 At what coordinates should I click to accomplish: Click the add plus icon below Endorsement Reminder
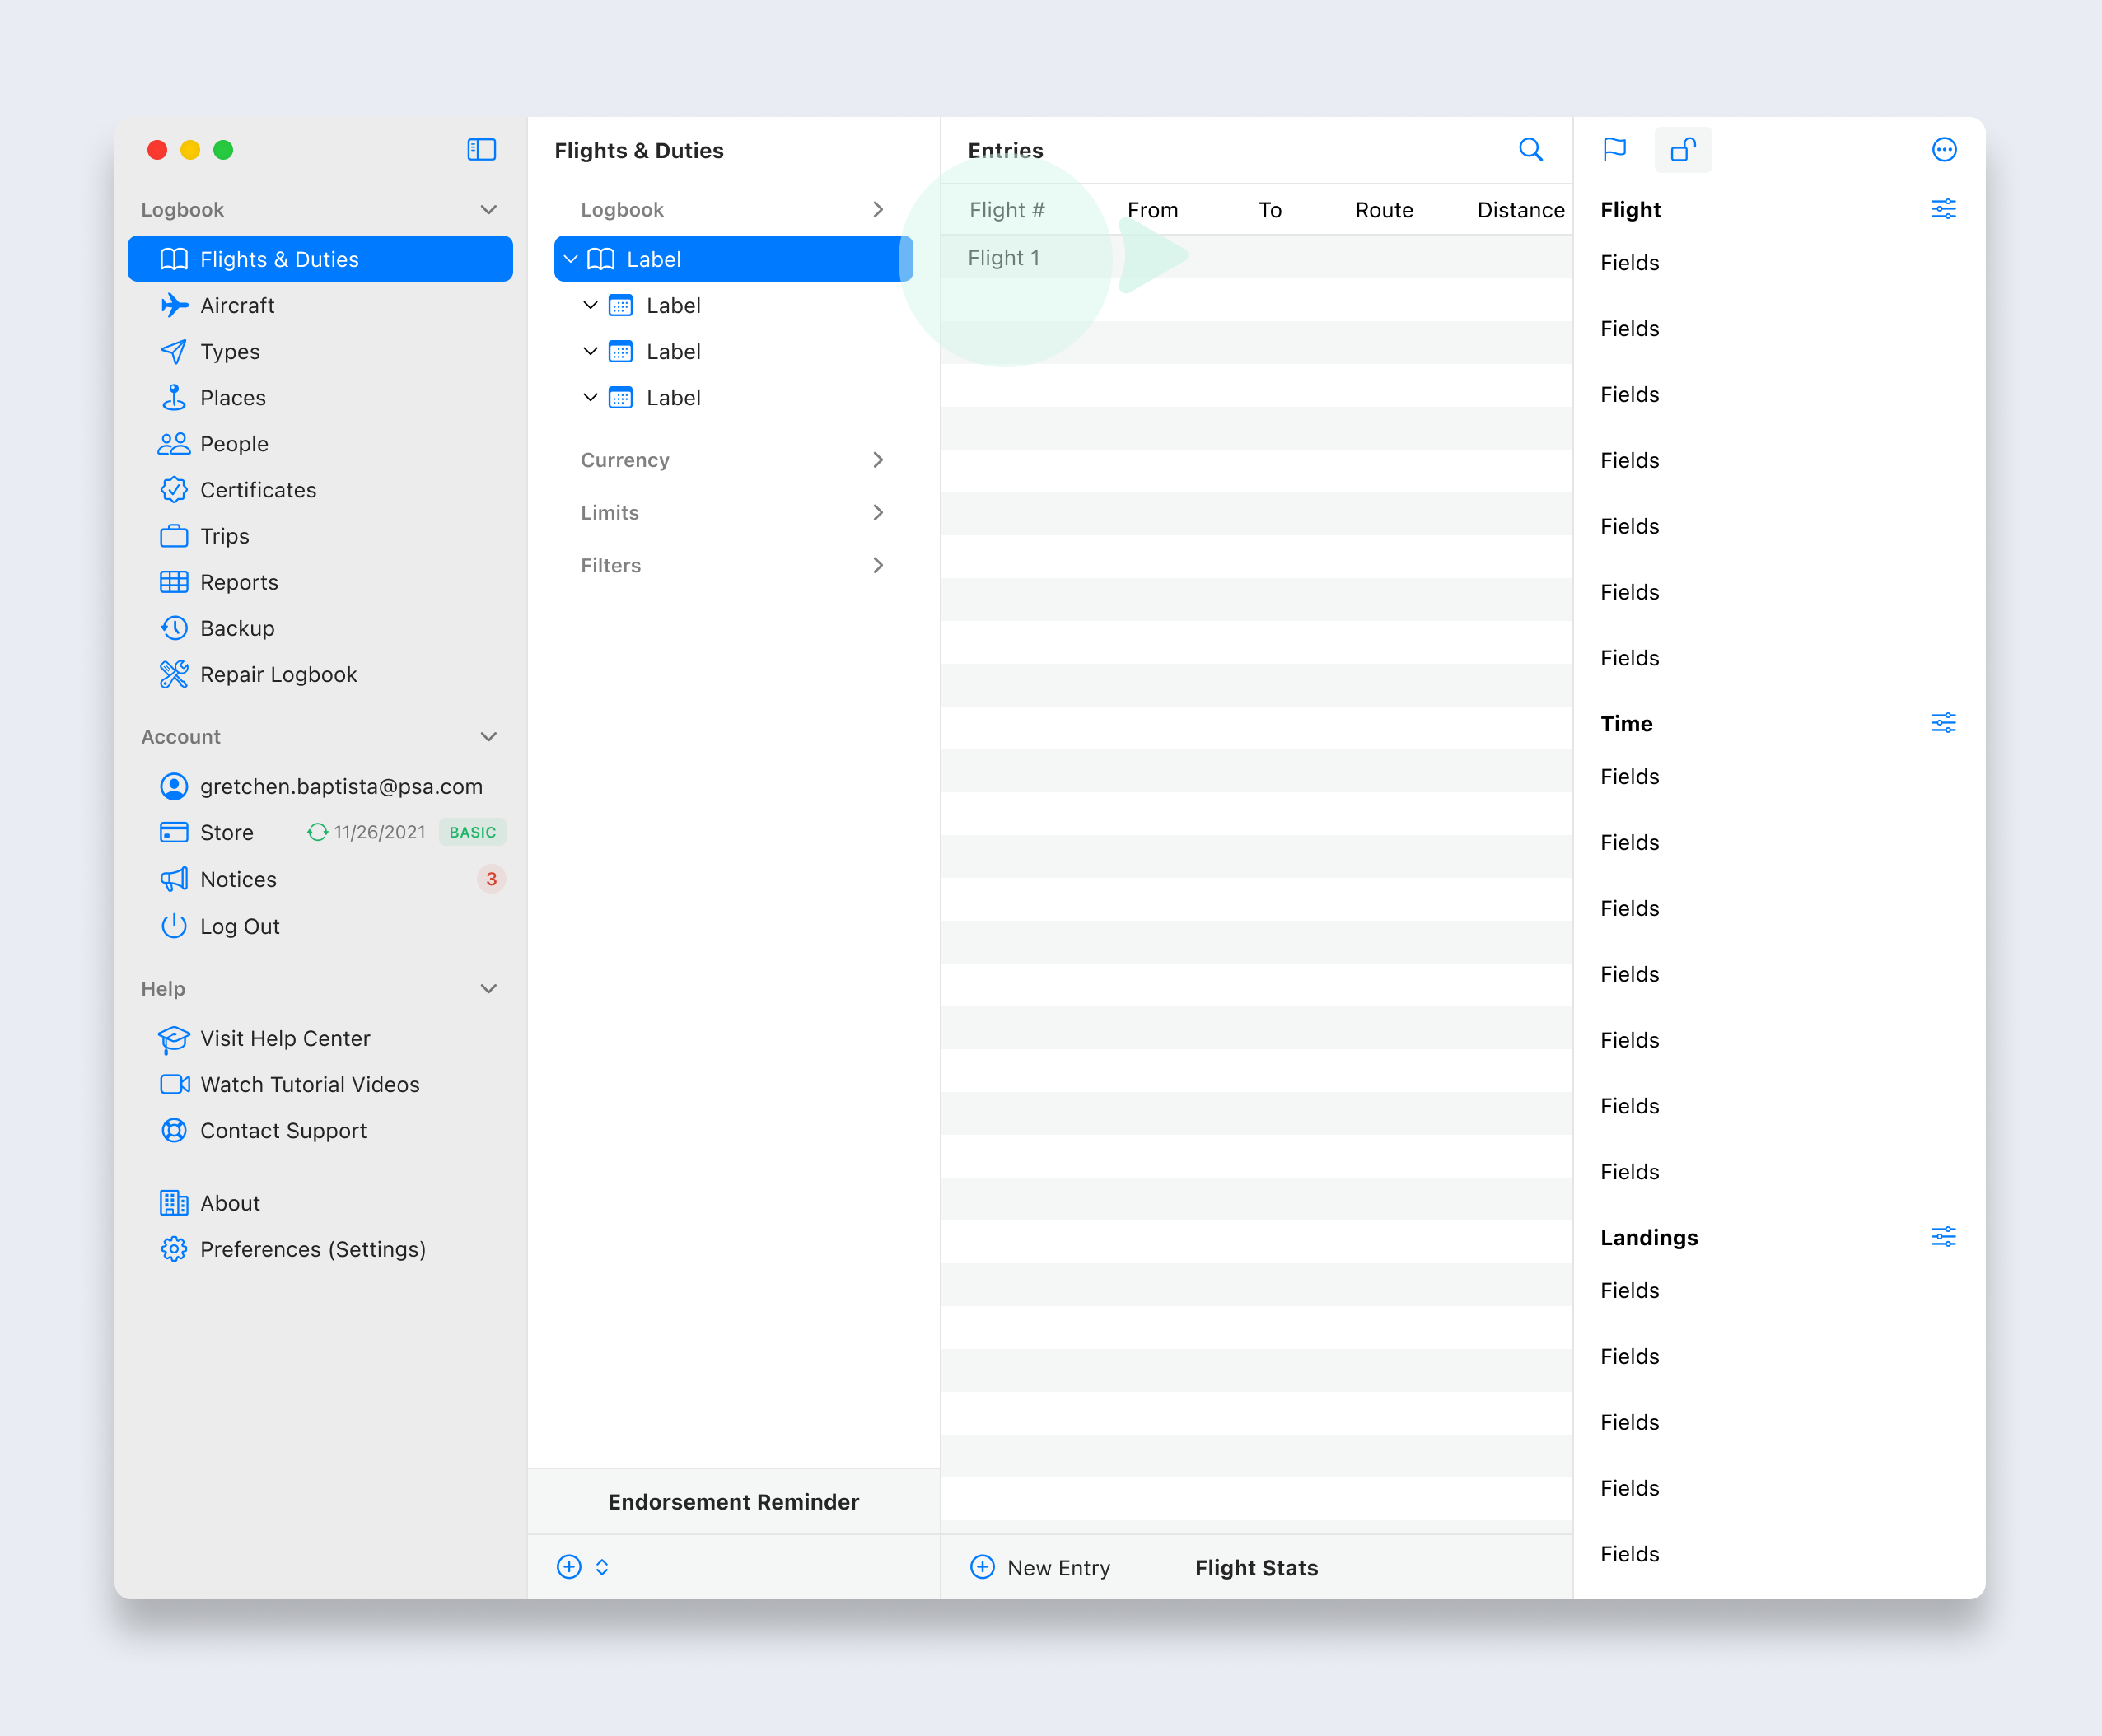coord(569,1567)
